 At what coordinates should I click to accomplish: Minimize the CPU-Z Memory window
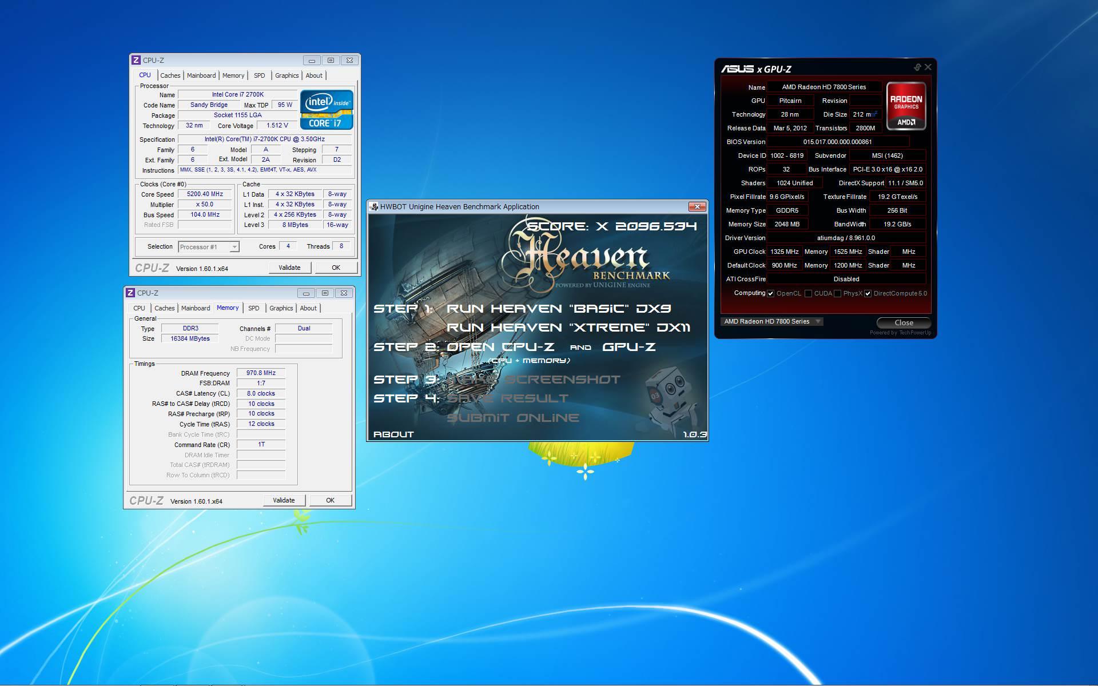[306, 293]
